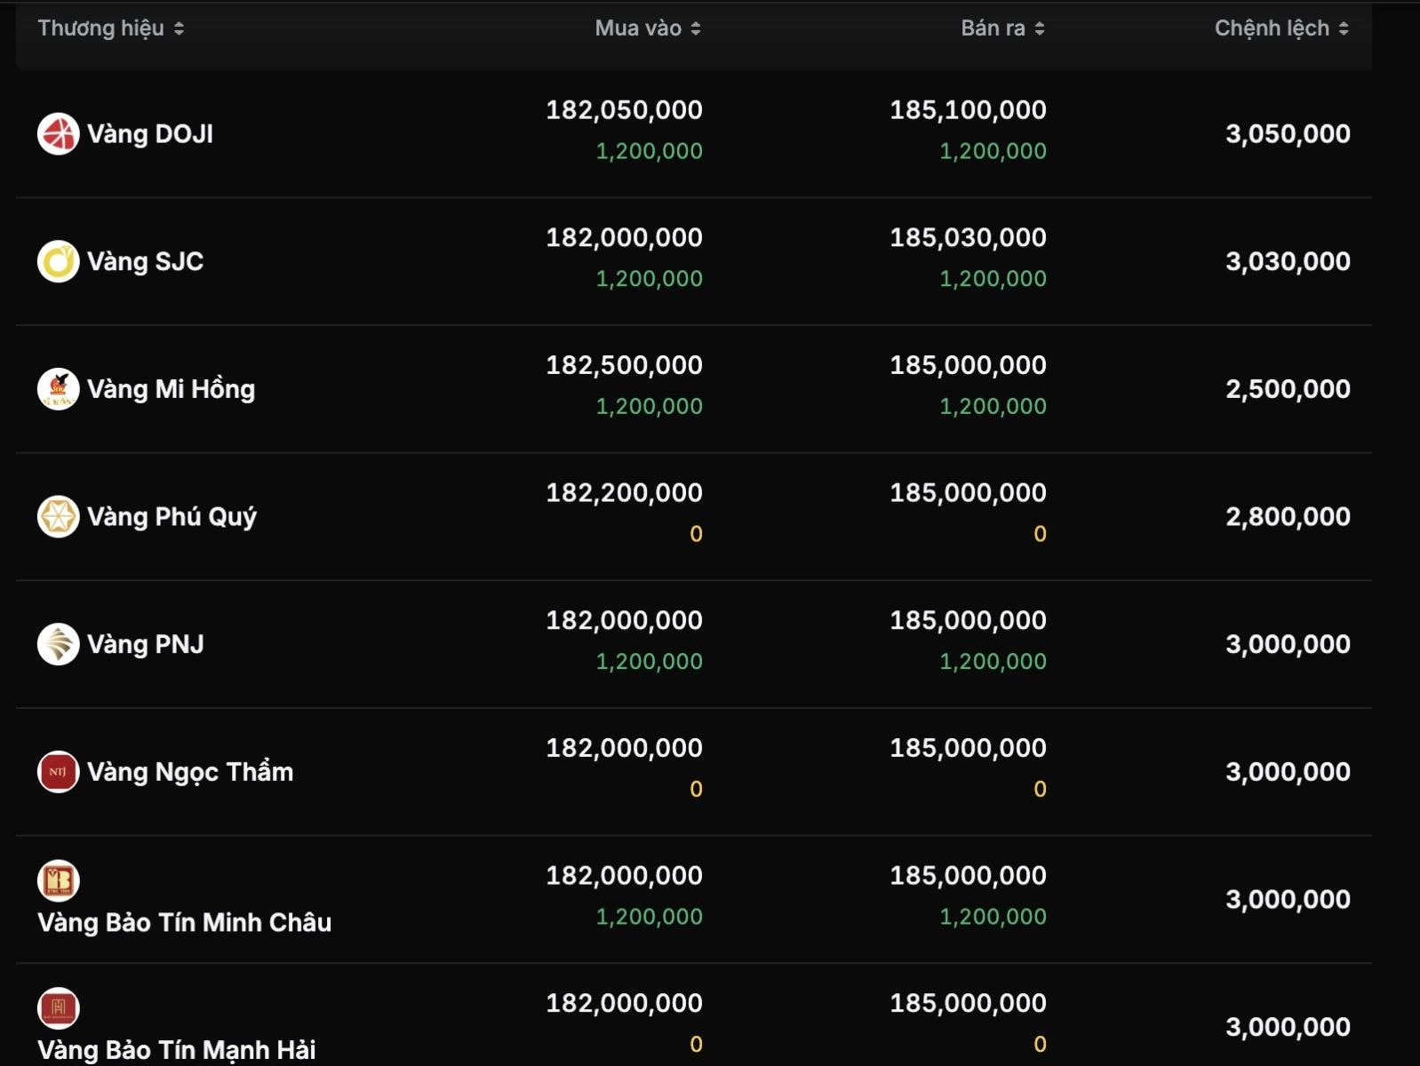1420x1066 pixels.
Task: Sort by Thương hiệu column arrows
Action: [x=179, y=28]
